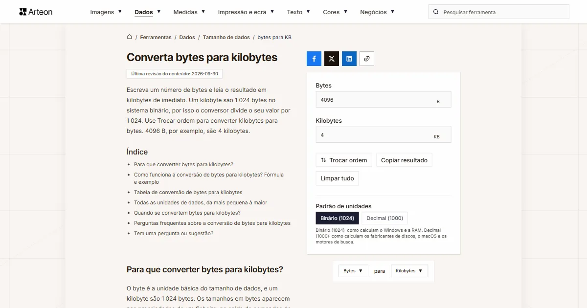Click the Pesquisar ferramenta search box

tap(499, 12)
